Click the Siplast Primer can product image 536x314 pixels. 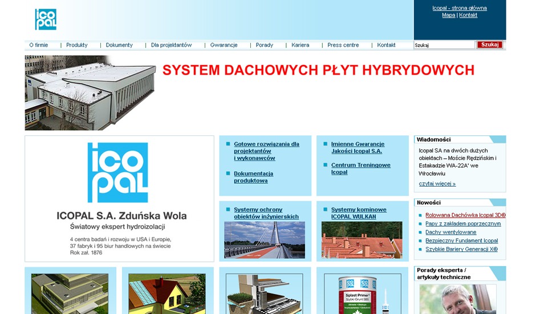(362, 294)
